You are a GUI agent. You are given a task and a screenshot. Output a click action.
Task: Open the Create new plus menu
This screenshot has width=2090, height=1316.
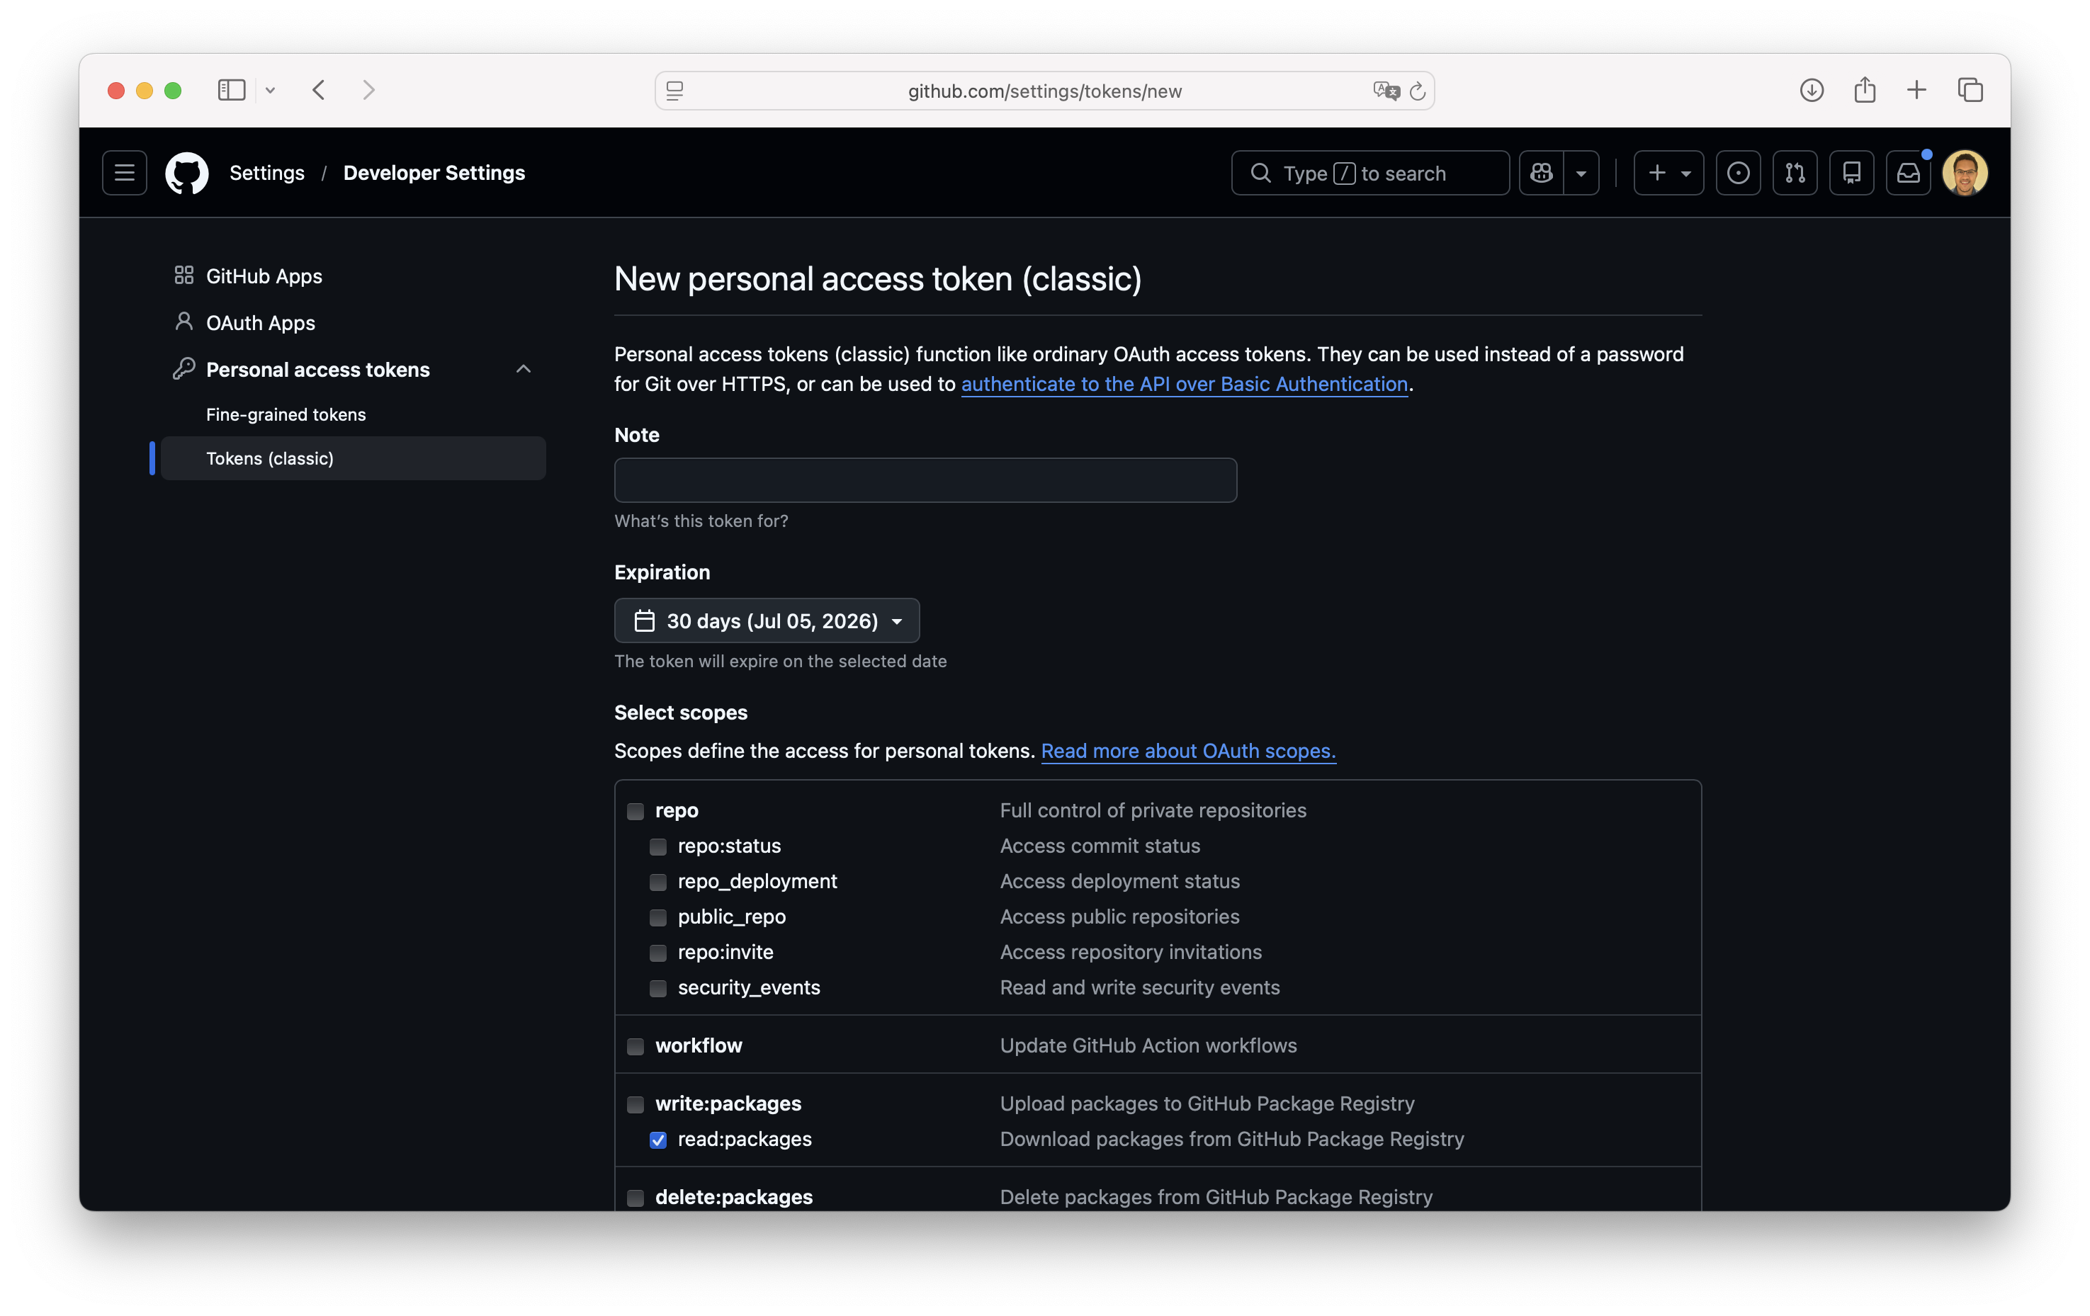[x=1668, y=173]
